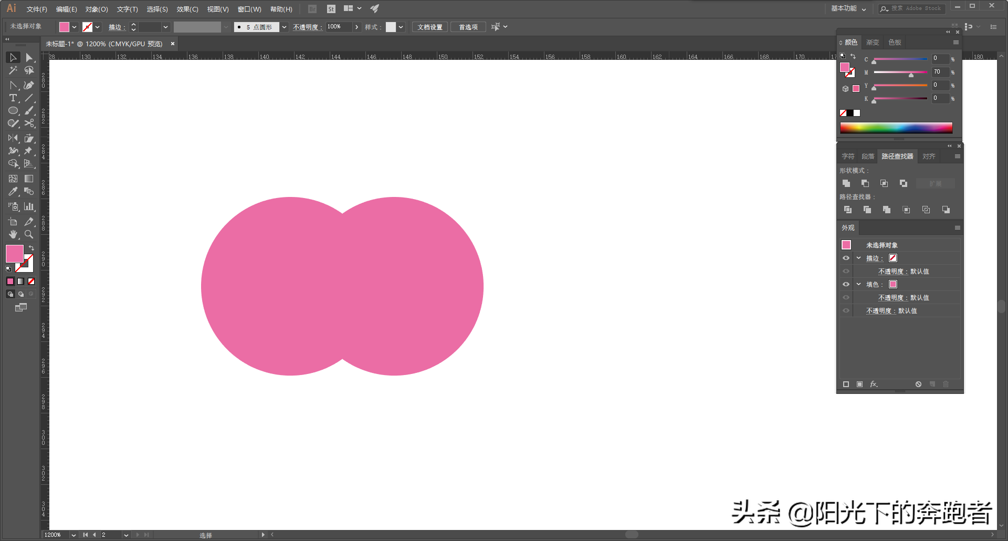Open the zoom level dropdown at 1200%
This screenshot has width=1008, height=541.
pos(73,535)
